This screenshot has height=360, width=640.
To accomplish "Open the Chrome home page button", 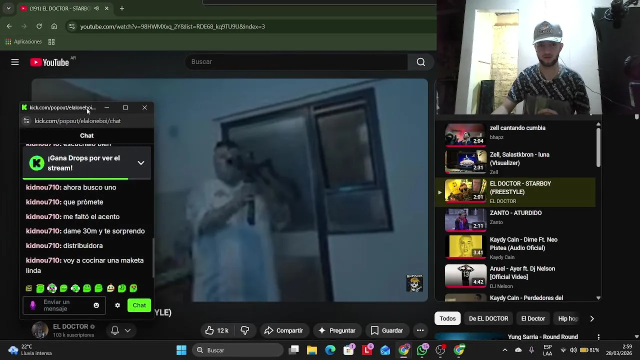I will pyautogui.click(x=54, y=26).
